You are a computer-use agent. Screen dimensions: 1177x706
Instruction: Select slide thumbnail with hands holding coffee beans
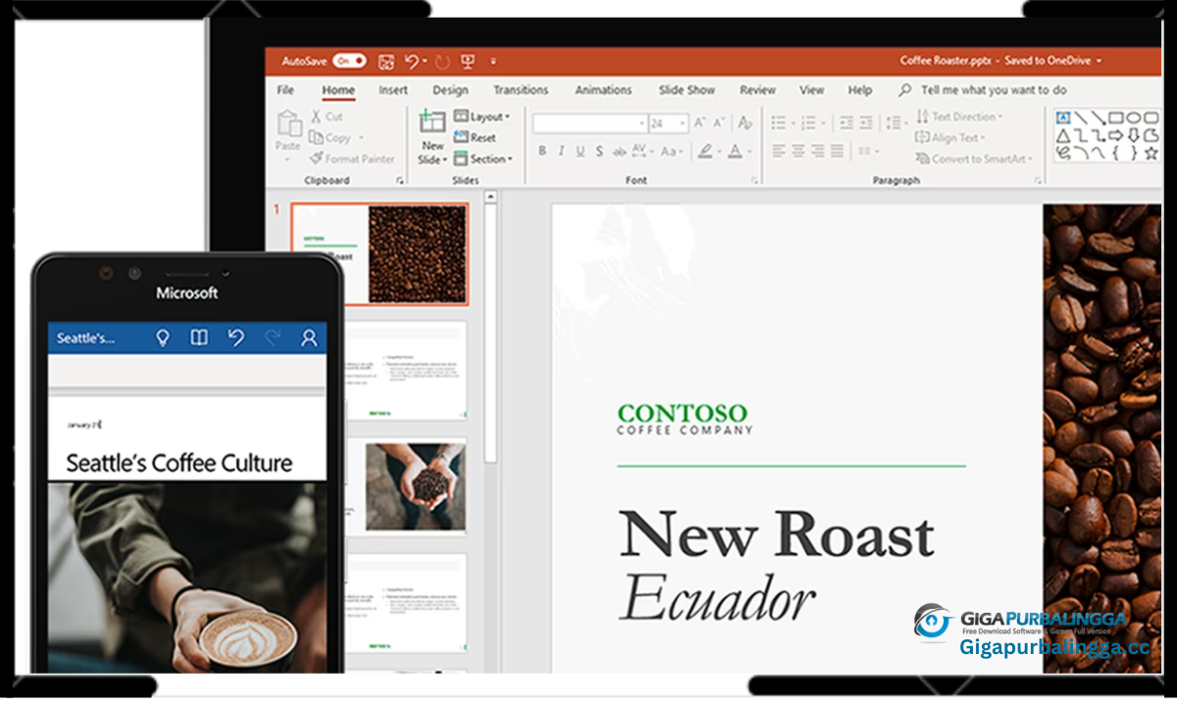[416, 486]
